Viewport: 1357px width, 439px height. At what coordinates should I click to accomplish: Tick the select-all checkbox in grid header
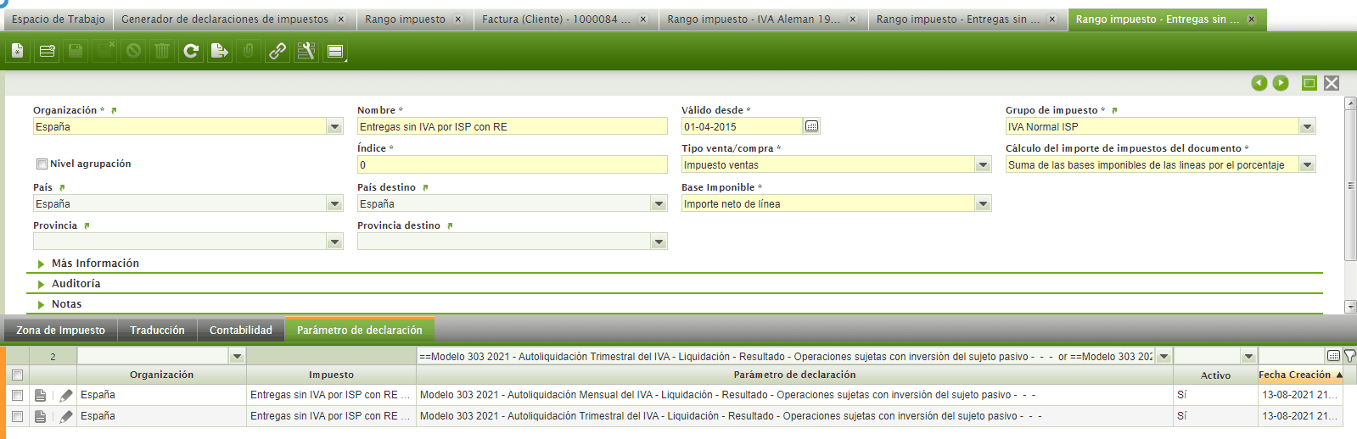[x=17, y=375]
